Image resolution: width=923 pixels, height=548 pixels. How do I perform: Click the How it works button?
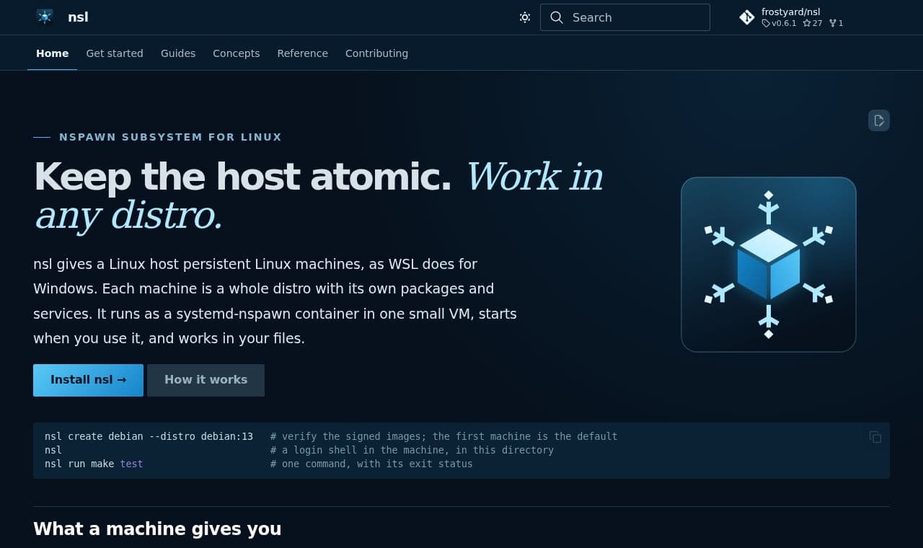coord(206,380)
